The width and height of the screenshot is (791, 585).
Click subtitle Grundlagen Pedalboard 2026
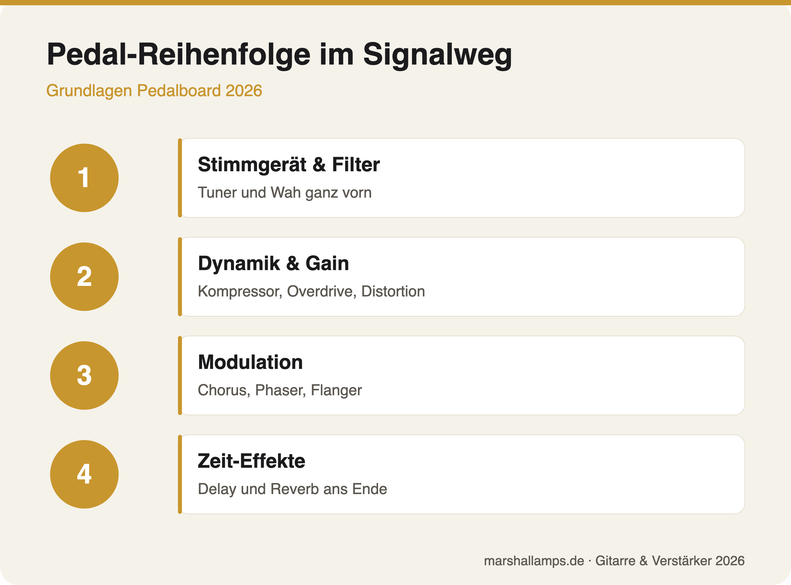coord(154,91)
